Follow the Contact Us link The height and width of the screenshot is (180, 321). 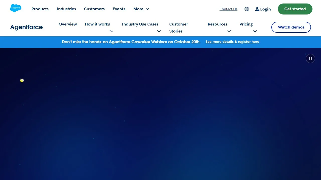click(x=228, y=9)
